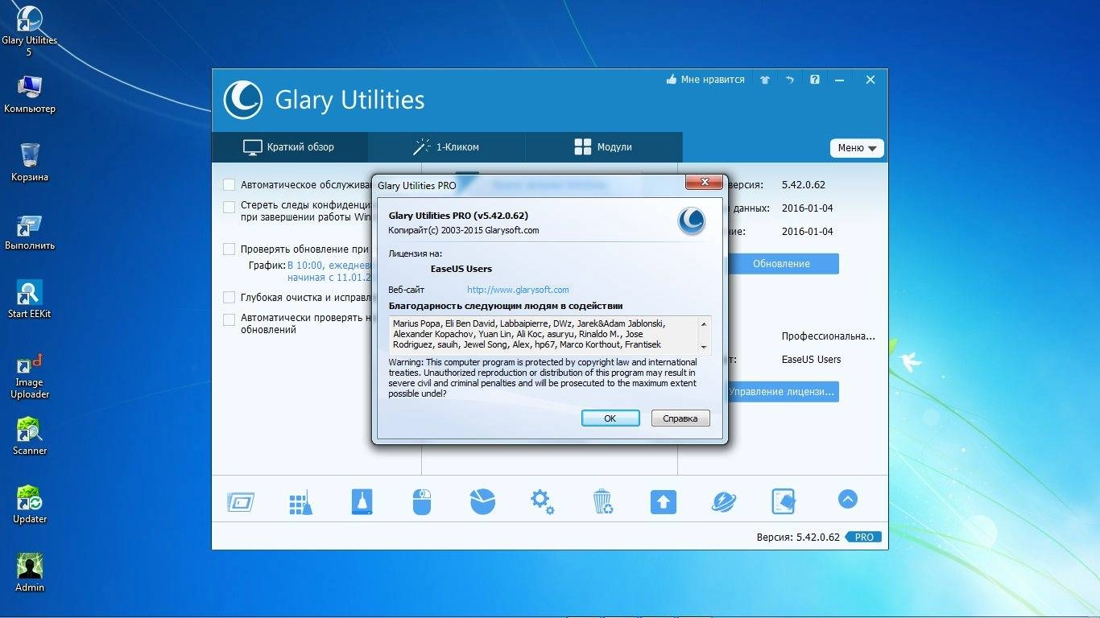Click scroll-down arrow in credits list
The width and height of the screenshot is (1100, 618).
point(705,347)
